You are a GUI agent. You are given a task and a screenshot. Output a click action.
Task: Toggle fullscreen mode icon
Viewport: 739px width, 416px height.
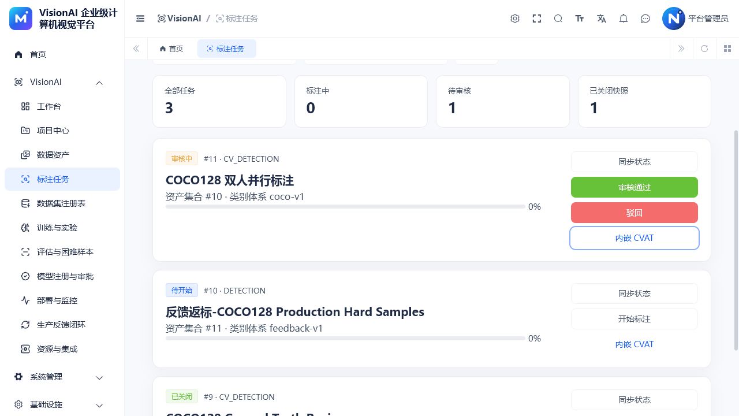(x=537, y=18)
